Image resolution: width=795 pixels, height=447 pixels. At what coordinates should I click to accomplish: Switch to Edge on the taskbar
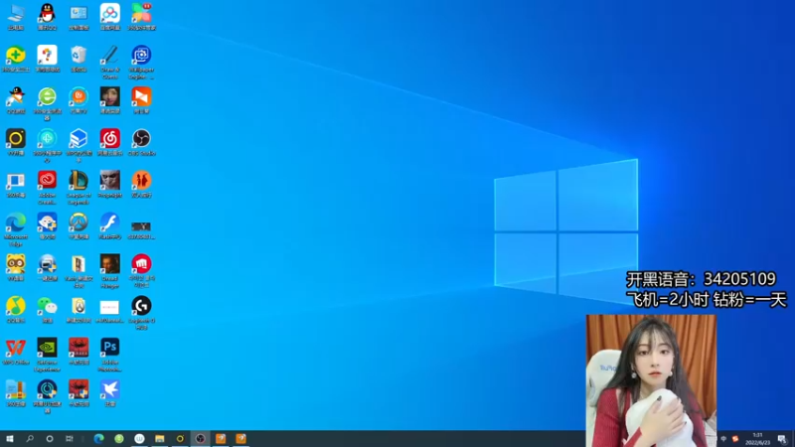(x=98, y=438)
